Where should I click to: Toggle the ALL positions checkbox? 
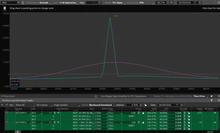(6, 105)
